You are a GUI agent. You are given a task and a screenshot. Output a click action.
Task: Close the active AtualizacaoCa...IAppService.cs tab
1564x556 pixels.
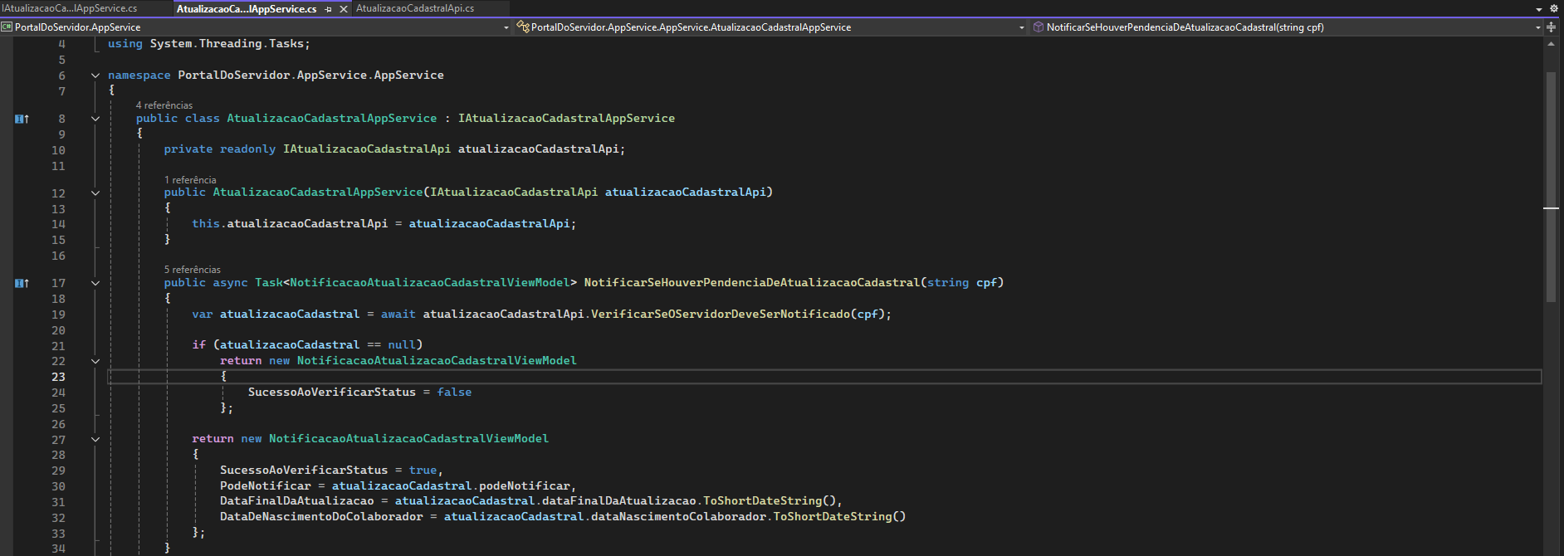344,9
